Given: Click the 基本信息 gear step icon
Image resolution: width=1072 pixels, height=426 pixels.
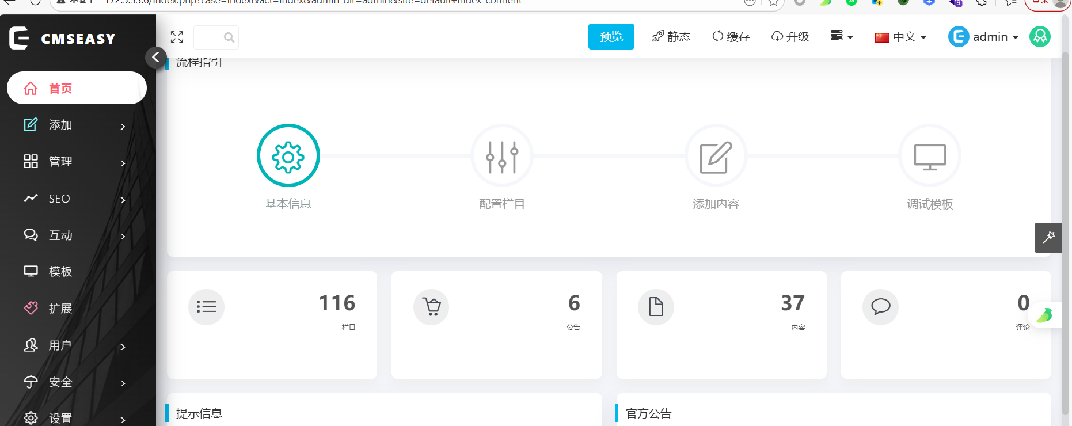Looking at the screenshot, I should click(288, 156).
